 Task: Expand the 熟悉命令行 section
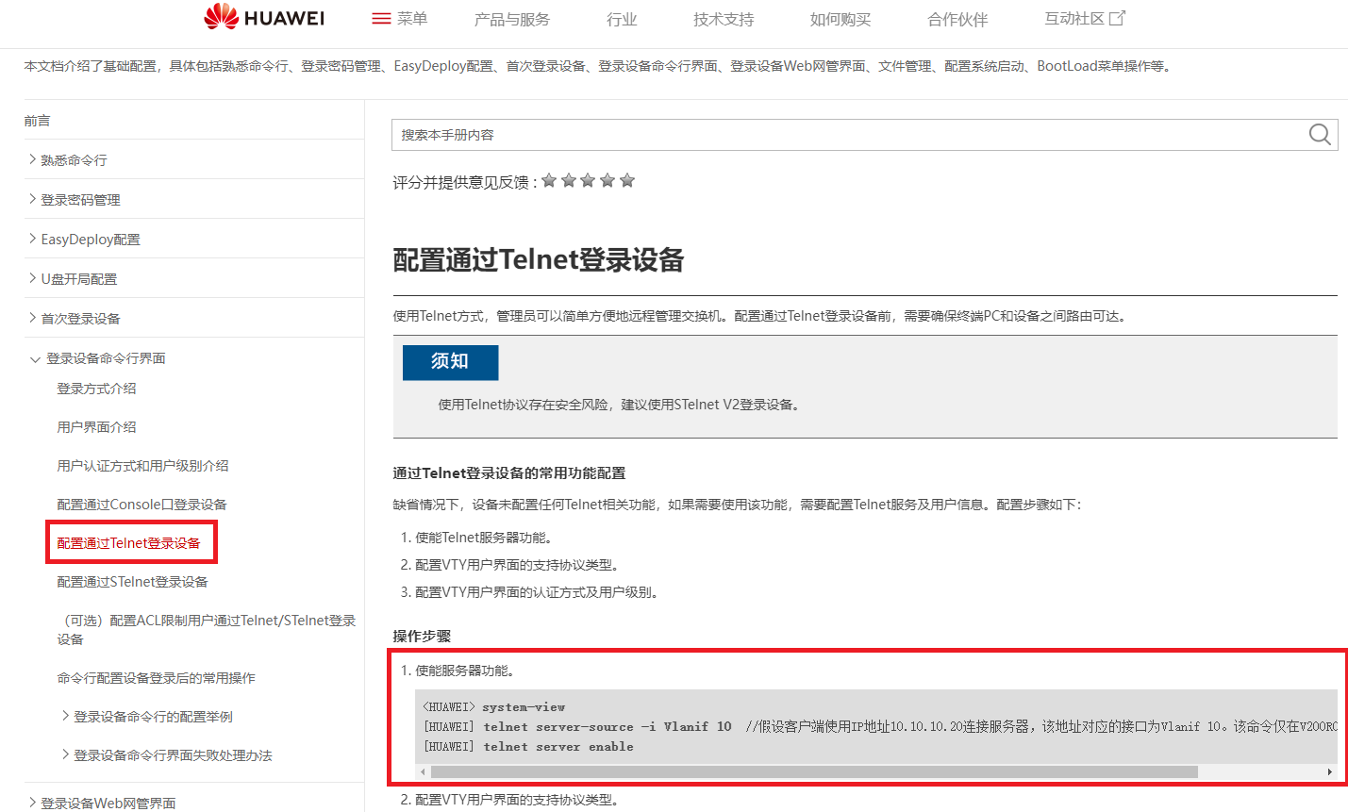pyautogui.click(x=68, y=160)
